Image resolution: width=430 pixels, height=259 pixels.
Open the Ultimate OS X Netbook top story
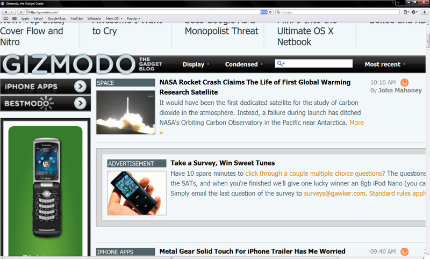click(x=305, y=36)
